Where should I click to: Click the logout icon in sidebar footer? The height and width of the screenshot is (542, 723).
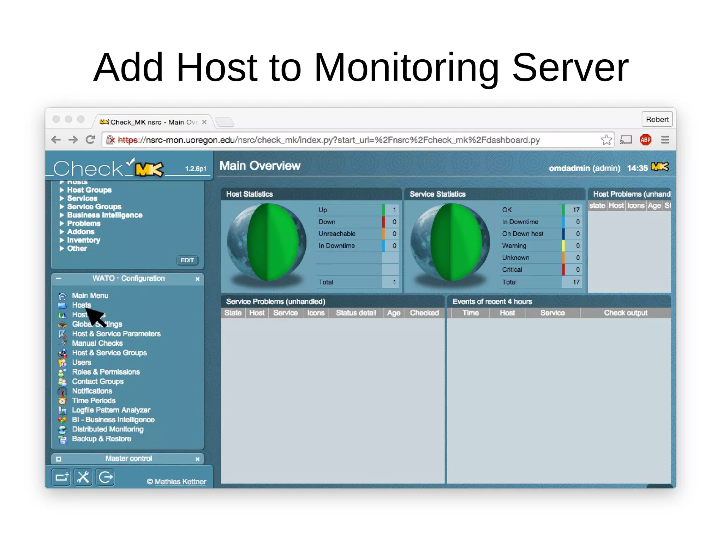pos(106,477)
